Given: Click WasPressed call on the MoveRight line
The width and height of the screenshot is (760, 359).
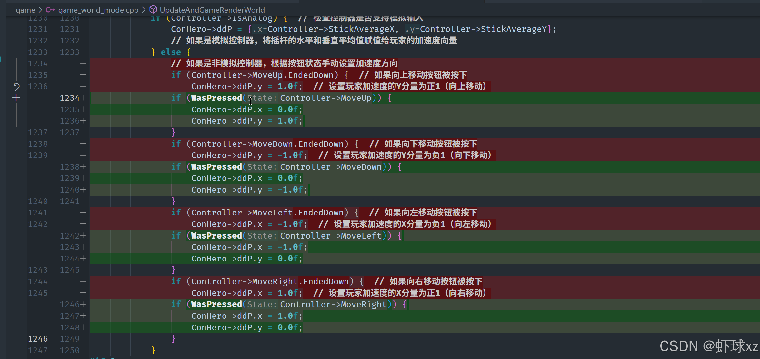Looking at the screenshot, I should click(x=216, y=304).
